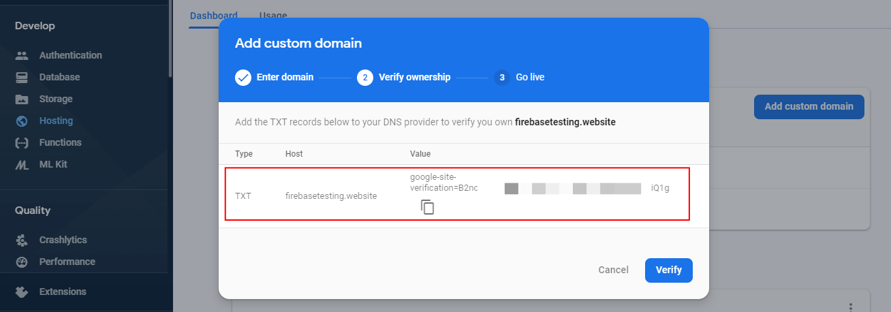
Task: Click the Quality section header
Action: 33,210
